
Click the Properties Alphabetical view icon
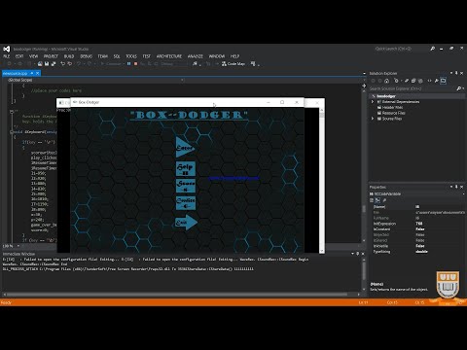pos(377,200)
